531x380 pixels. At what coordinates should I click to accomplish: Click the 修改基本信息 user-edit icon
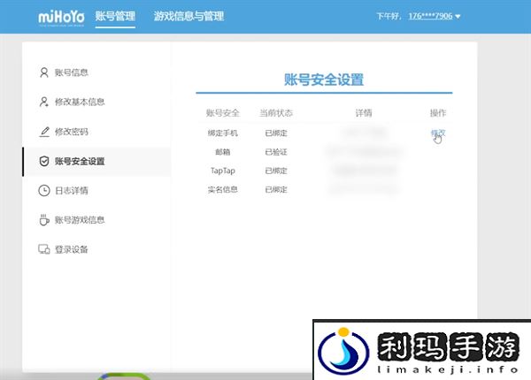pyautogui.click(x=44, y=102)
